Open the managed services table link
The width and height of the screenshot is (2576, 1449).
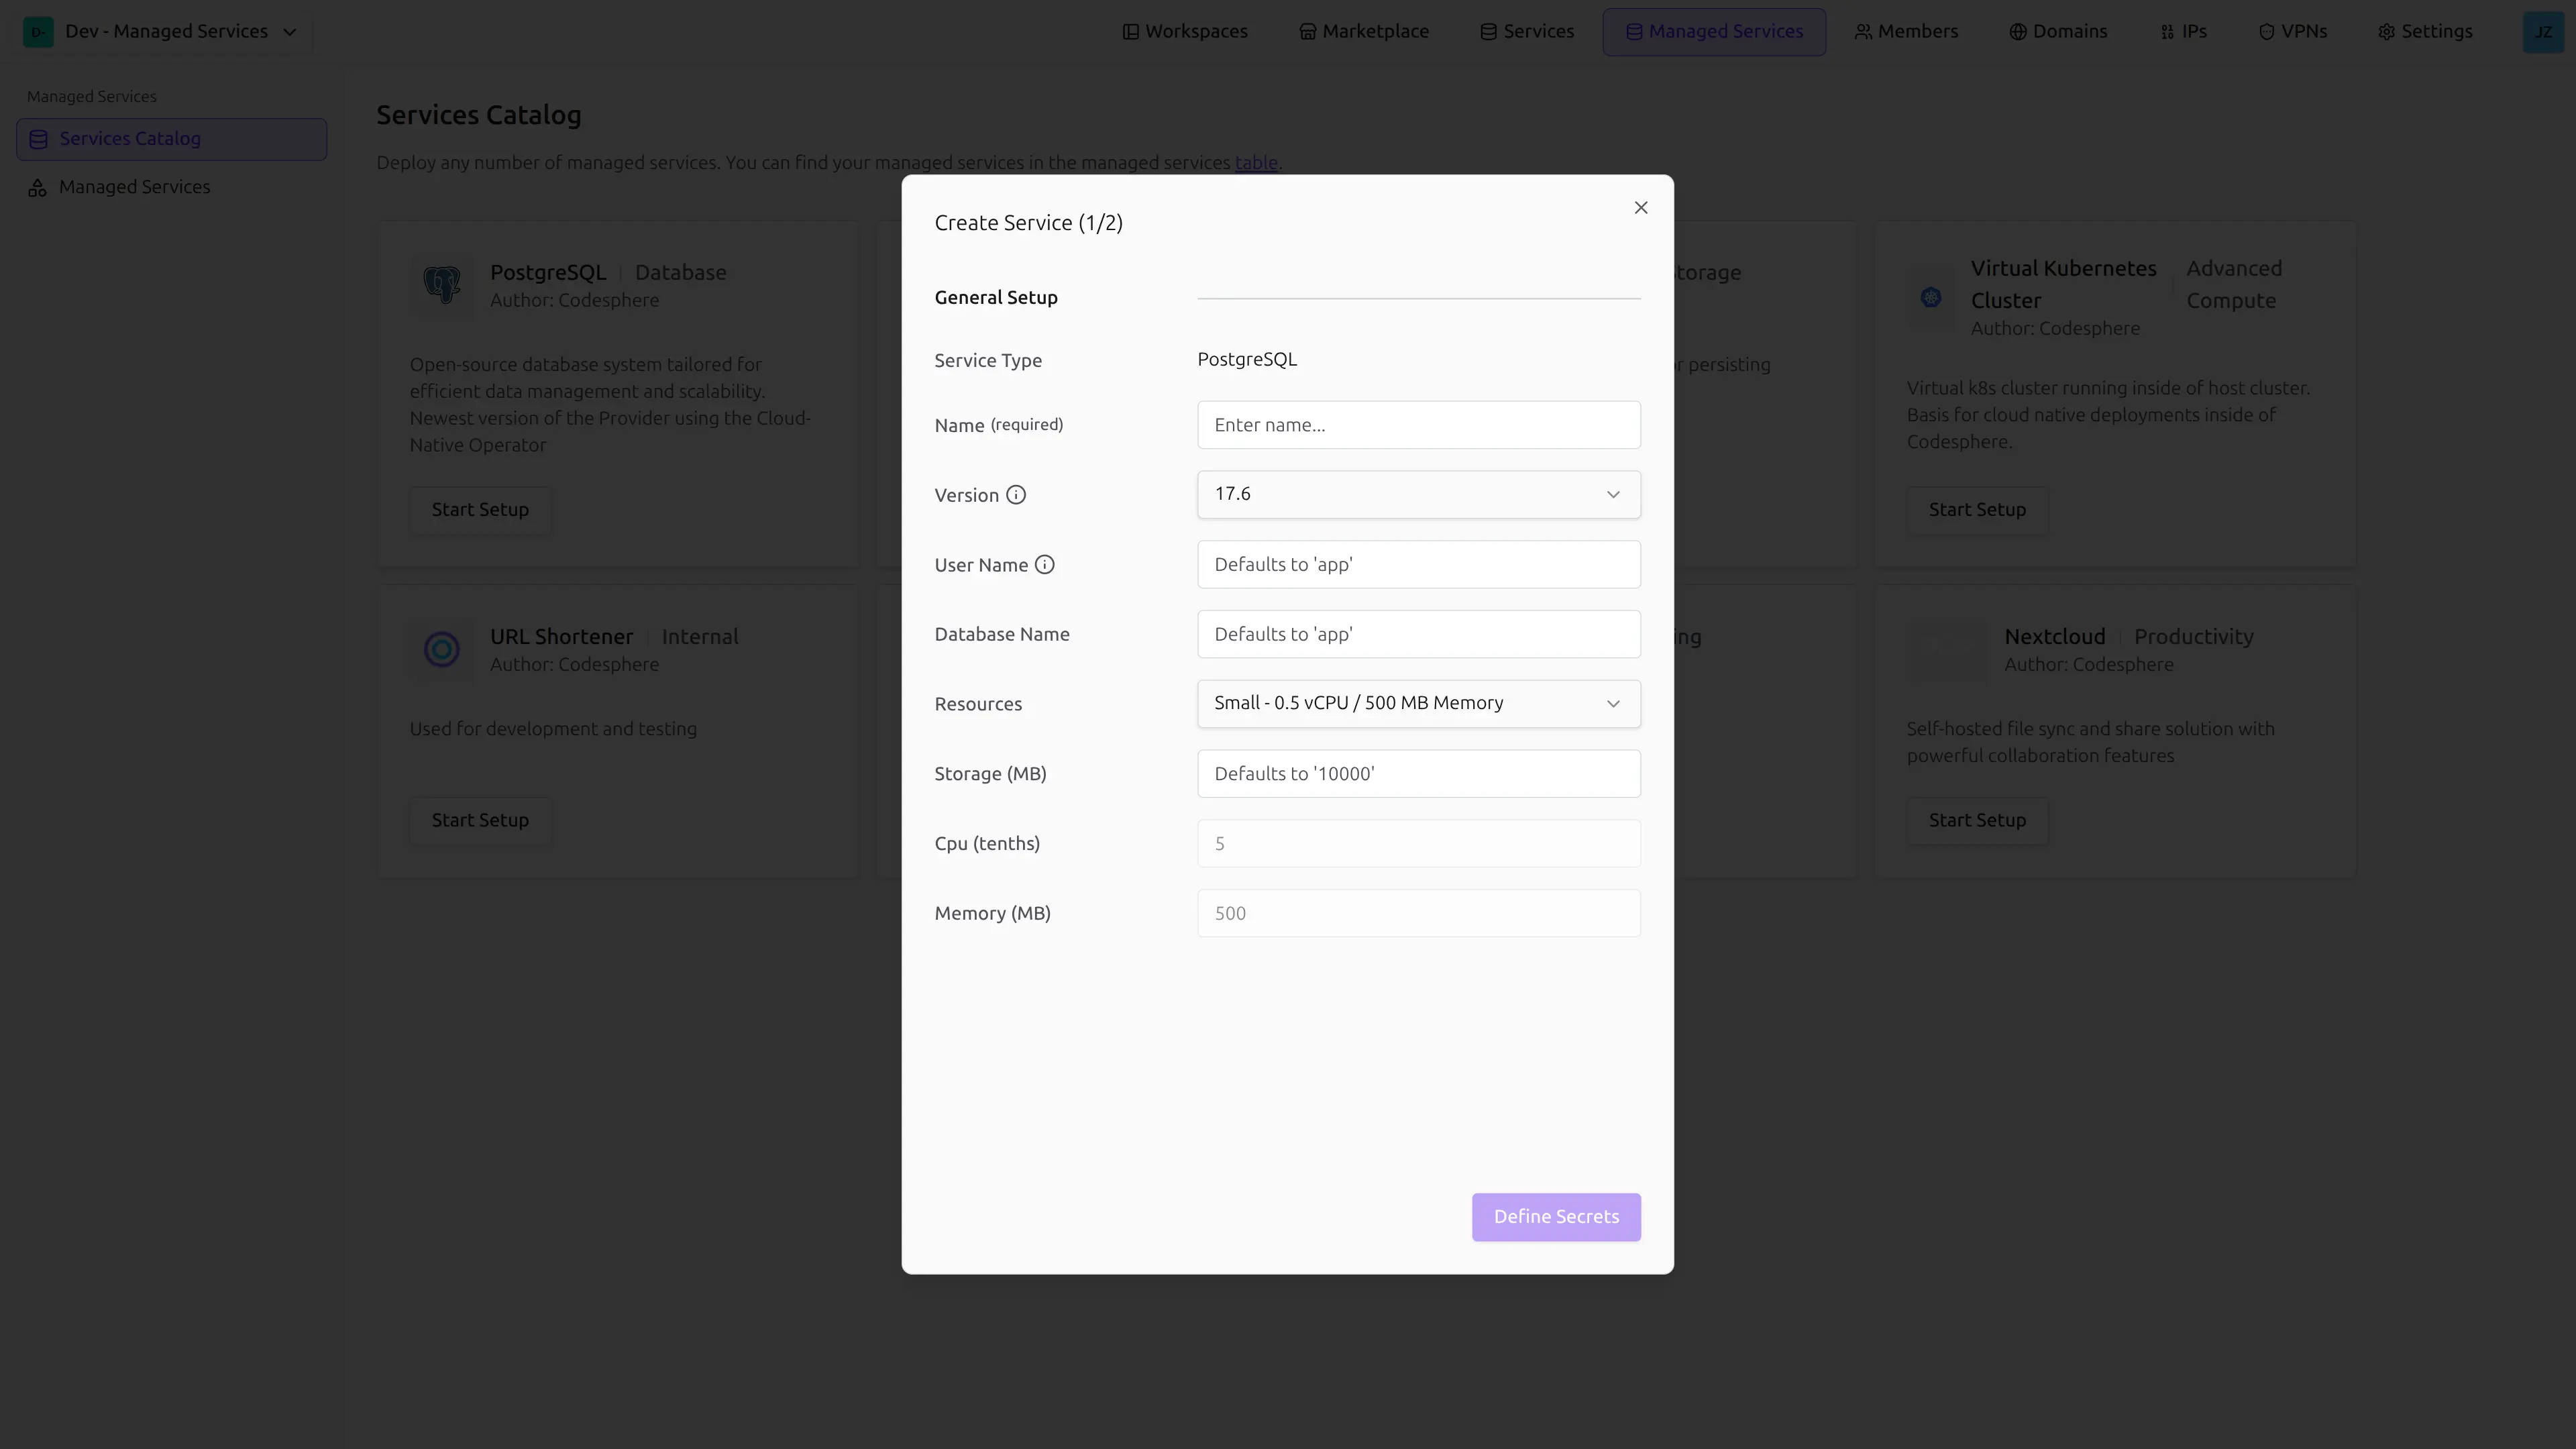point(1255,162)
